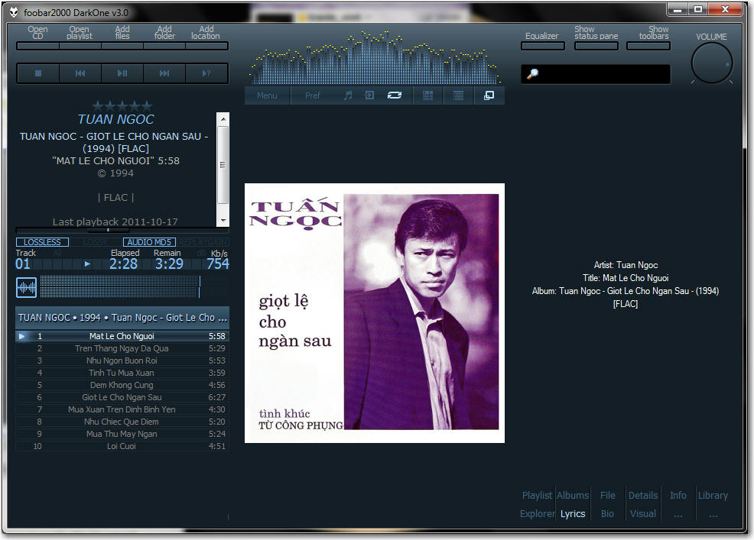Adjust the VOLUME knob
754x540 pixels.
(712, 64)
